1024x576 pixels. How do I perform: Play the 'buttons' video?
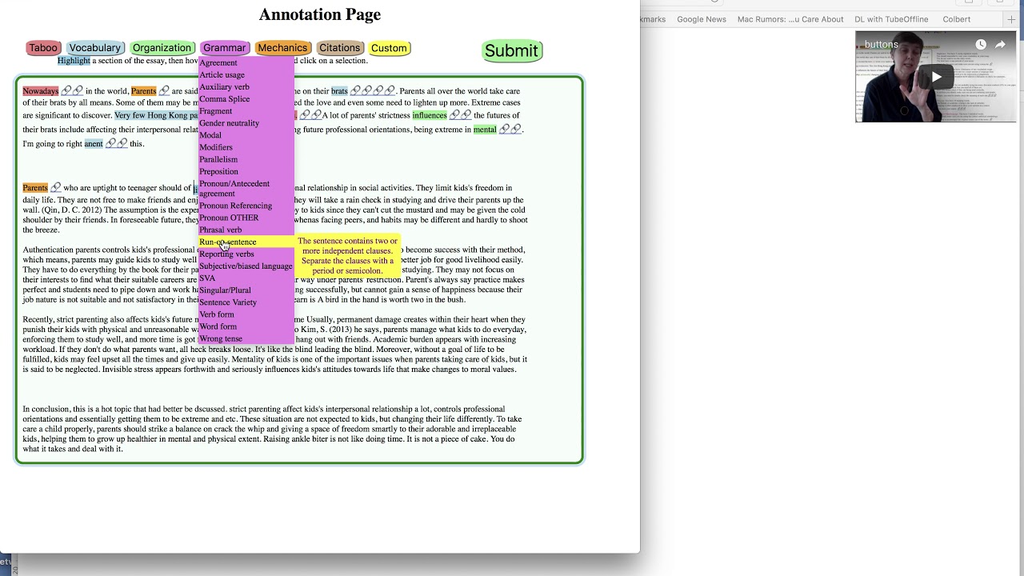[936, 77]
